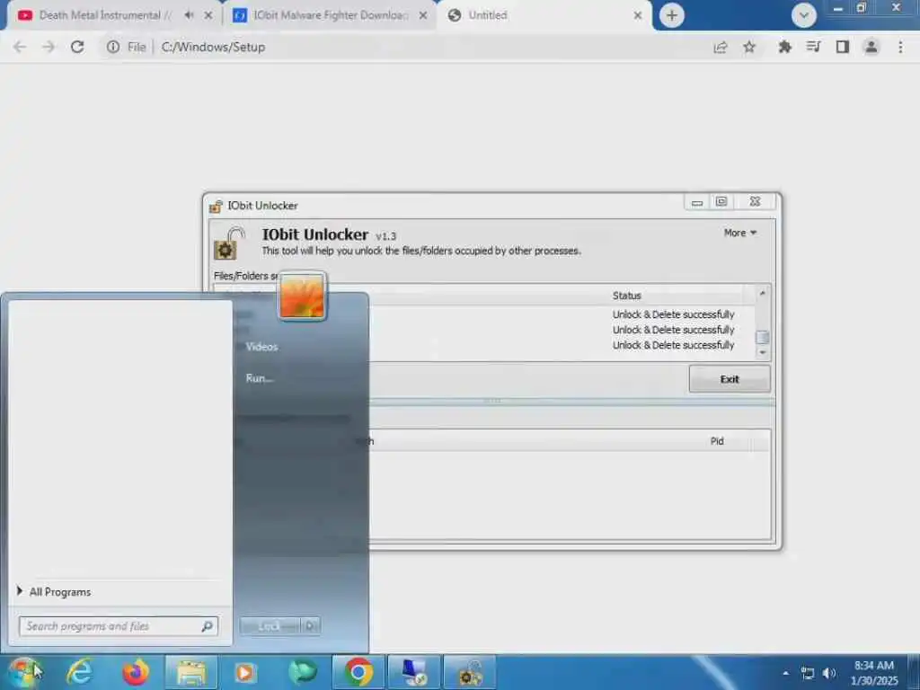Switch to Death Metal Instrumental tab
This screenshot has width=920, height=690.
tap(106, 15)
